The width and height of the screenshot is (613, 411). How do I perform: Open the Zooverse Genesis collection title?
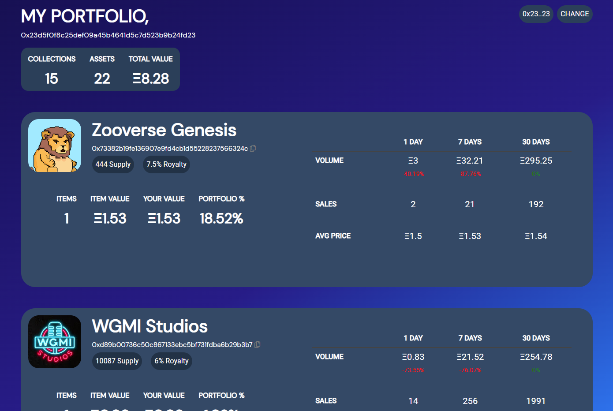[x=164, y=130]
